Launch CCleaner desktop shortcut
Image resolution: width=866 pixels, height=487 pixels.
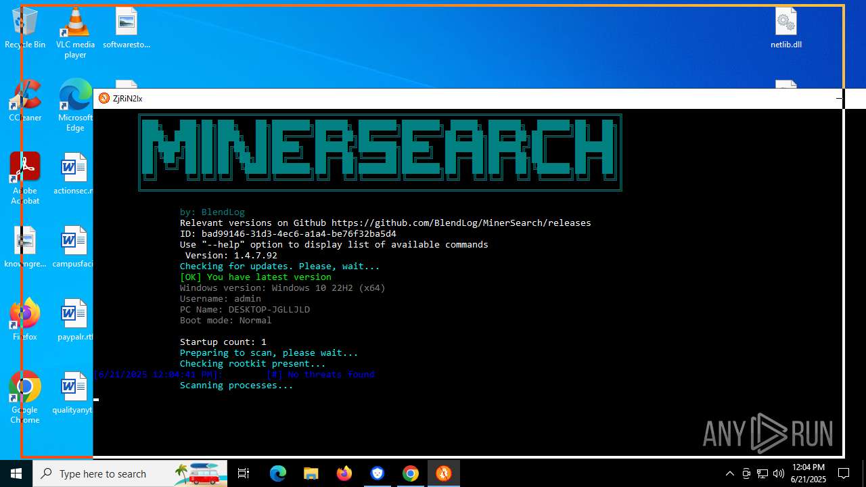pos(25,101)
